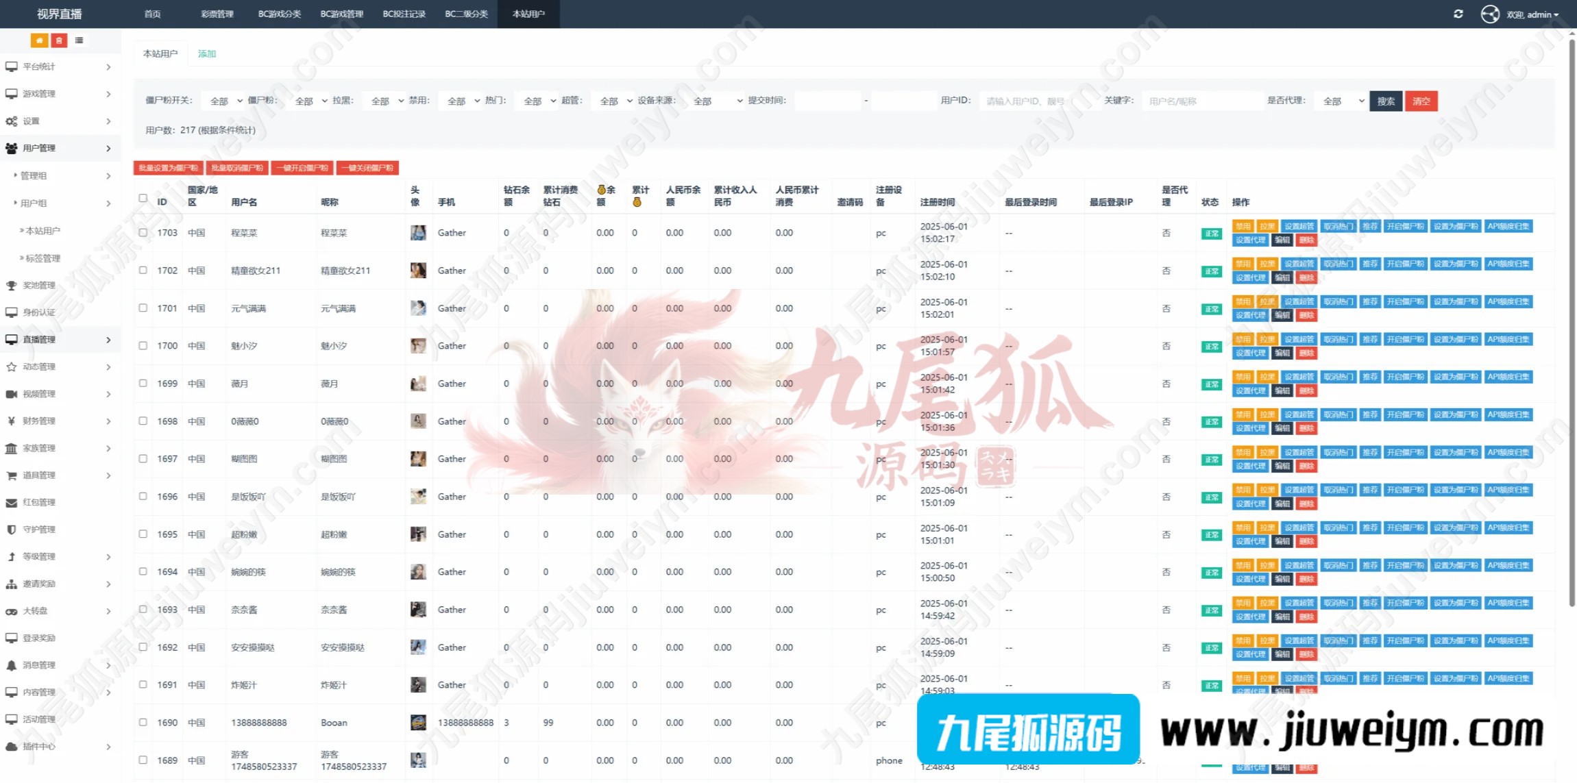Click the sidebar menu list icon

coord(80,40)
